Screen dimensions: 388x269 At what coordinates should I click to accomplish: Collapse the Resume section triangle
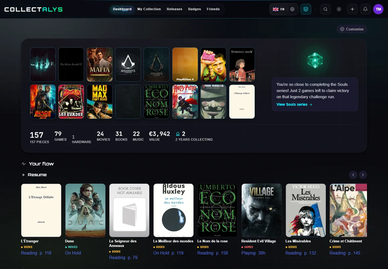23,175
